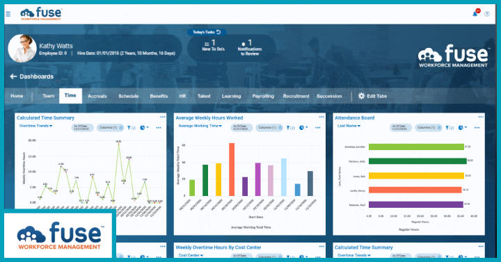Click As Of Date in Average Weekly Hours
501x262 pixels.
tap(241, 128)
